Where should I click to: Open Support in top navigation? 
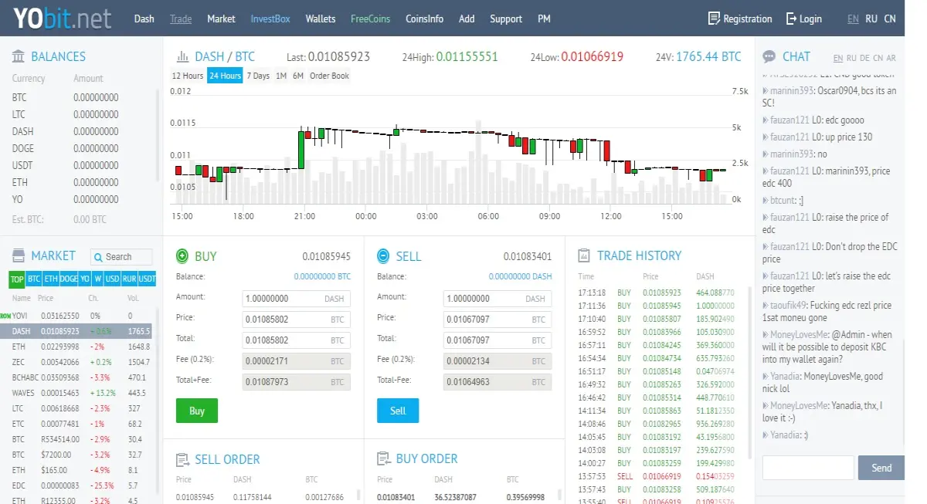point(506,19)
